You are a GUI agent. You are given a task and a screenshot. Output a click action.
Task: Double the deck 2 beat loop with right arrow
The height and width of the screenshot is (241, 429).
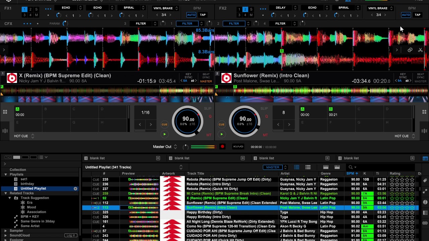click(289, 125)
